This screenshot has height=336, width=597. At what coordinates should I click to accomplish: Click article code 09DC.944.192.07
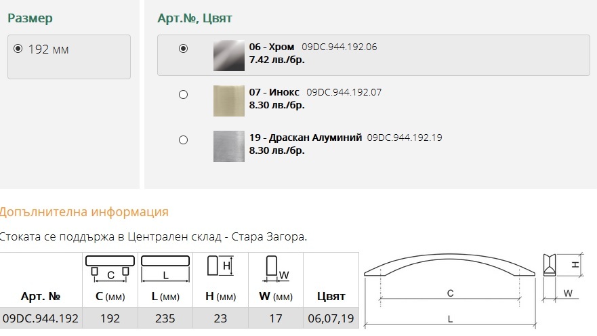(x=344, y=92)
